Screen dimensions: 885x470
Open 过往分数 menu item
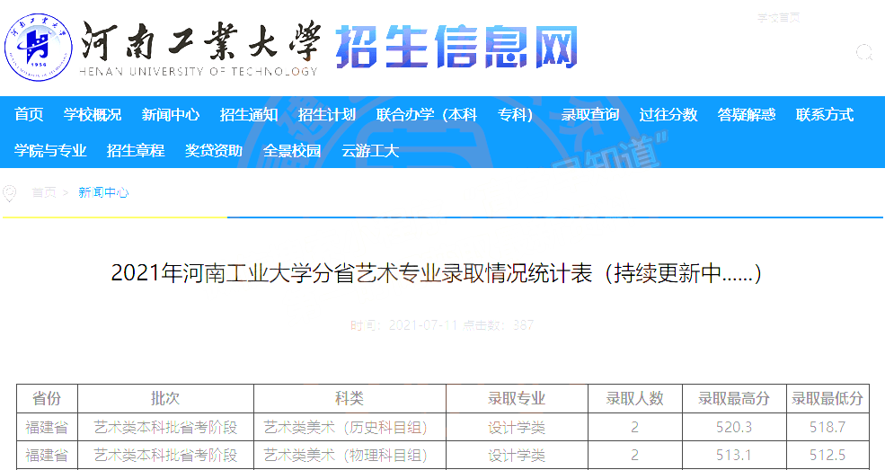point(668,114)
